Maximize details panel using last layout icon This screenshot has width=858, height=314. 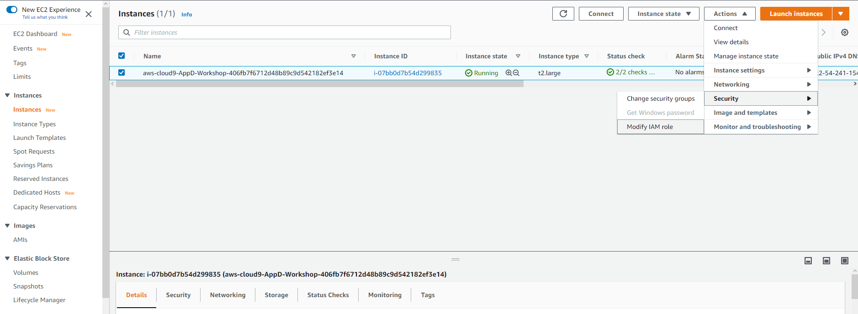pos(844,261)
